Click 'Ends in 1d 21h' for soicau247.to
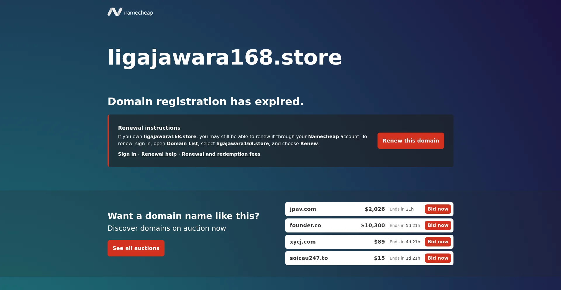561x290 pixels. [x=405, y=258]
